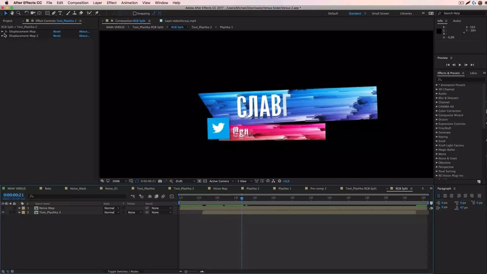Toggle the transparency grid icon
The height and width of the screenshot is (274, 487).
pyautogui.click(x=205, y=181)
